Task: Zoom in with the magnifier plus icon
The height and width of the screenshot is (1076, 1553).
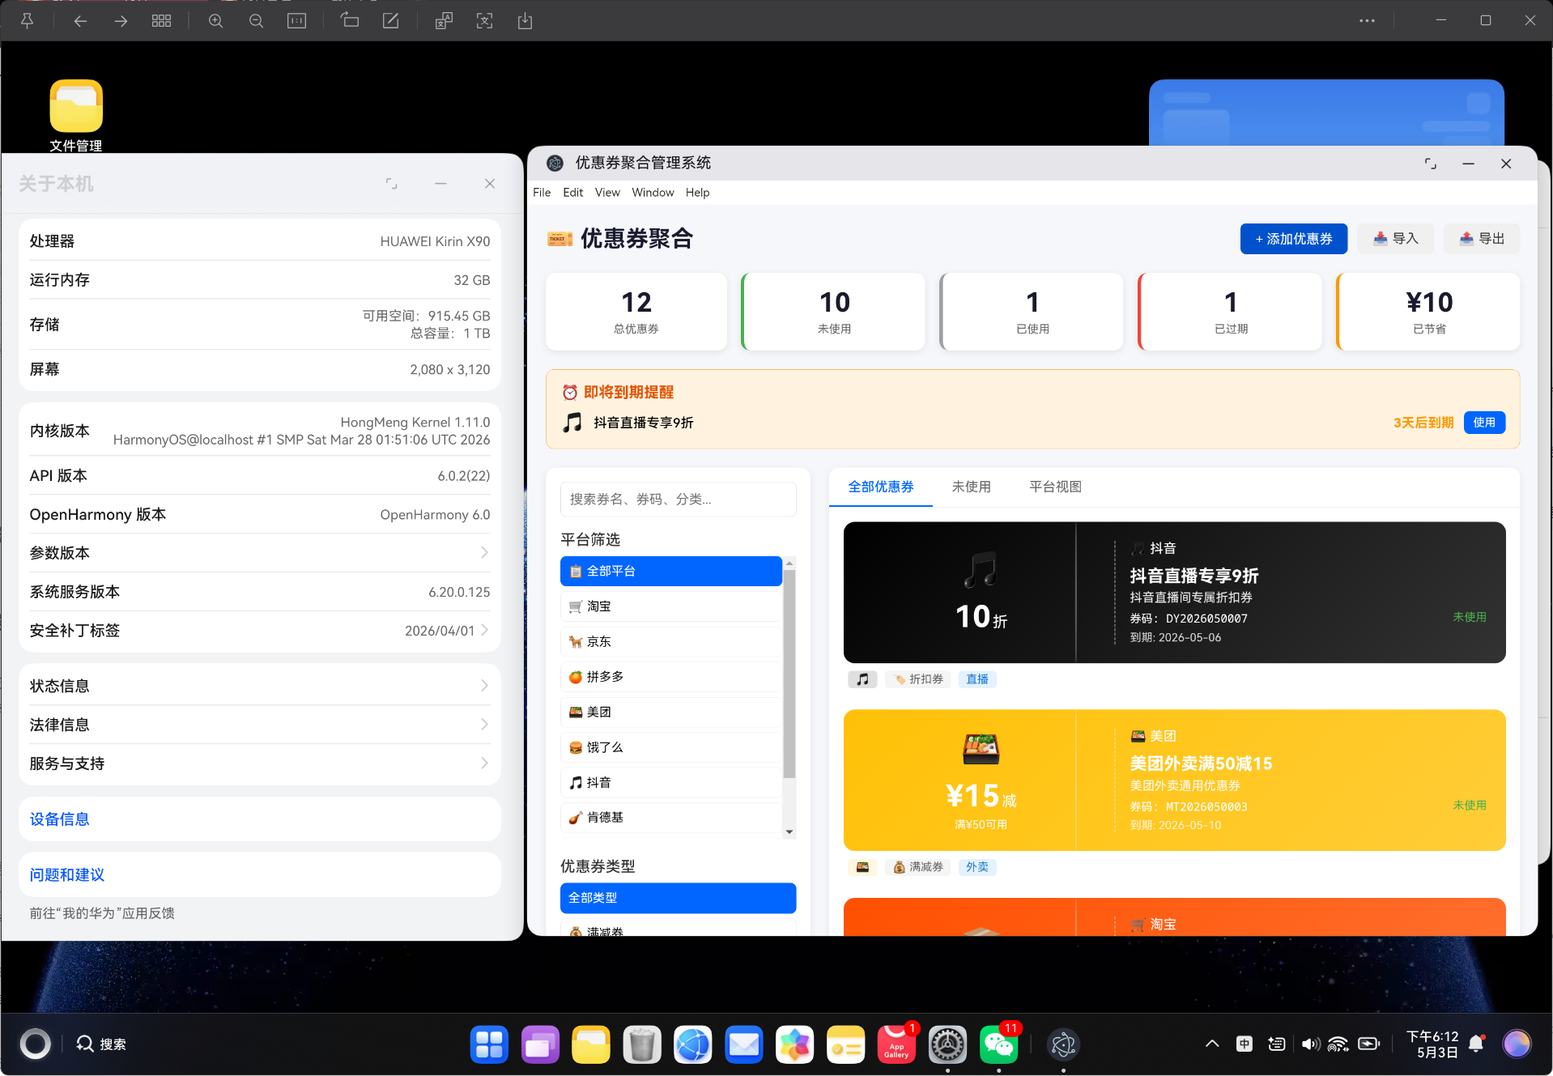Action: coord(215,21)
